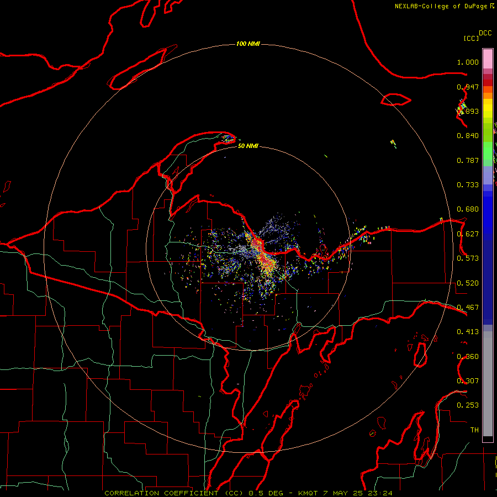Image resolution: width=497 pixels, height=497 pixels.
Task: Pick the dark red swatch on color bar
Action: (488, 83)
